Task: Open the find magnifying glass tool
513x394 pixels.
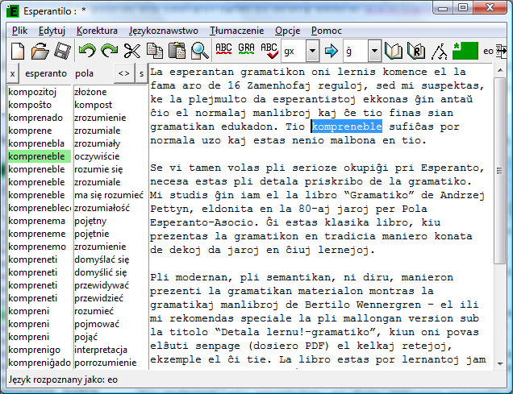Action: (x=199, y=51)
